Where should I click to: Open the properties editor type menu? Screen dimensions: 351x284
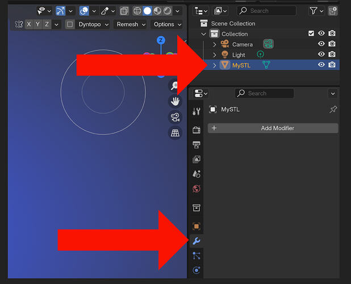click(x=200, y=93)
